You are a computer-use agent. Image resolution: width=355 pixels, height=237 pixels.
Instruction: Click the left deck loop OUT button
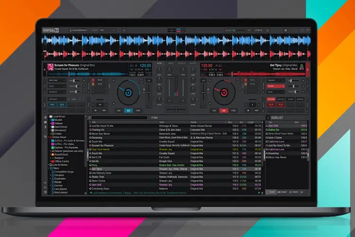[x=104, y=110]
